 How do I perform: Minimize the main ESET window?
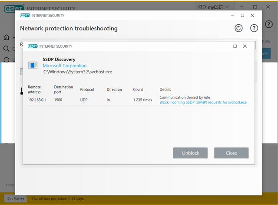point(242,7)
